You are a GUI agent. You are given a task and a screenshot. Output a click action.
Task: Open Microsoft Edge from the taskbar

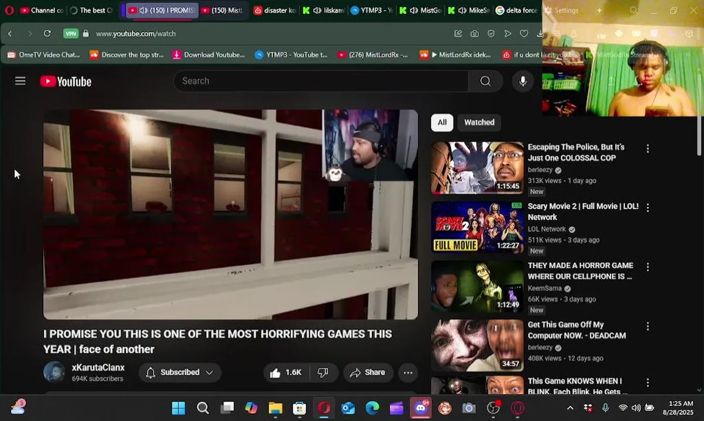point(372,408)
